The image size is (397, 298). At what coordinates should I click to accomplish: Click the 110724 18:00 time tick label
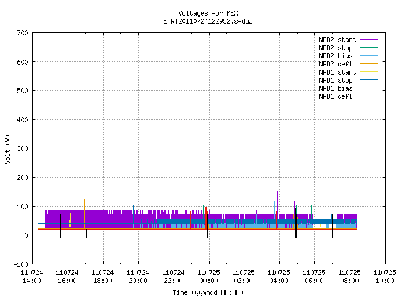click(x=102, y=277)
